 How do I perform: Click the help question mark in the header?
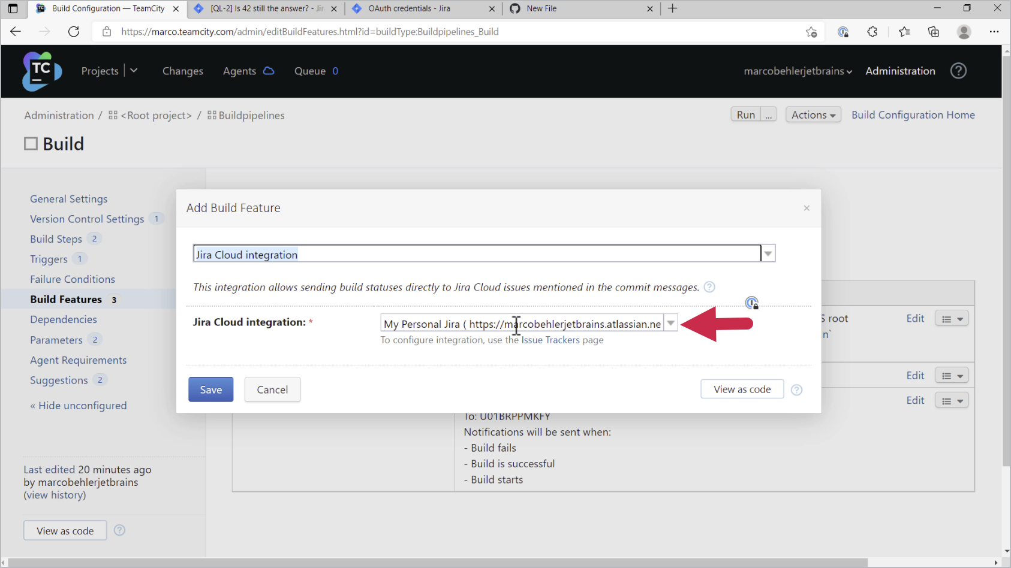[958, 71]
